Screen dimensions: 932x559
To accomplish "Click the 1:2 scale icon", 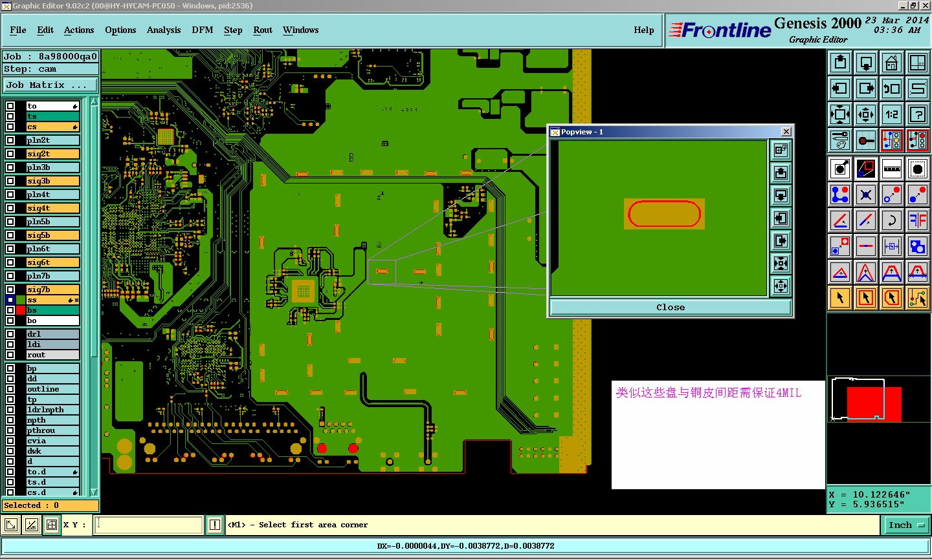I will (x=892, y=114).
